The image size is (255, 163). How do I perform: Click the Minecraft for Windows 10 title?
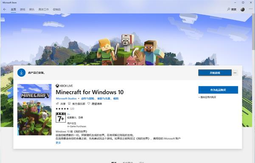[x=90, y=92]
